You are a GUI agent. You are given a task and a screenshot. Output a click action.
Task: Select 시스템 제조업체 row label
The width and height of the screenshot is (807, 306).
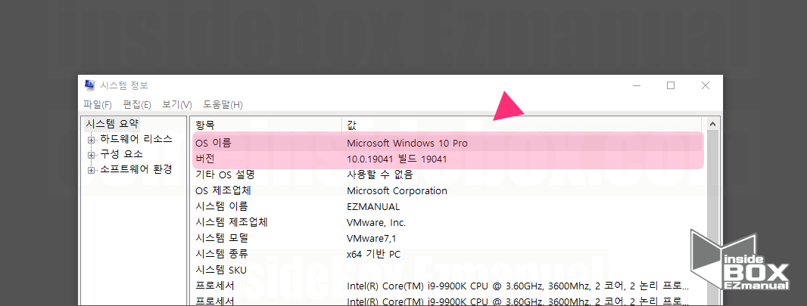[232, 223]
